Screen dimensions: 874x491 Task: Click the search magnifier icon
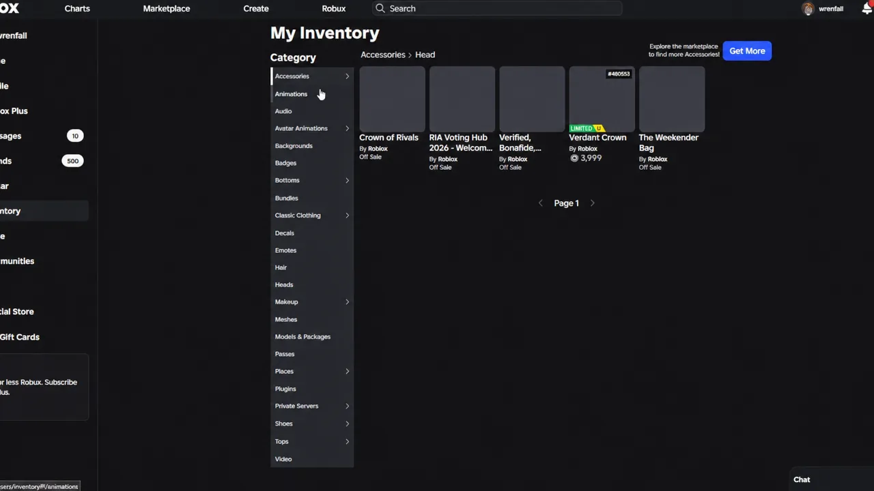[380, 8]
